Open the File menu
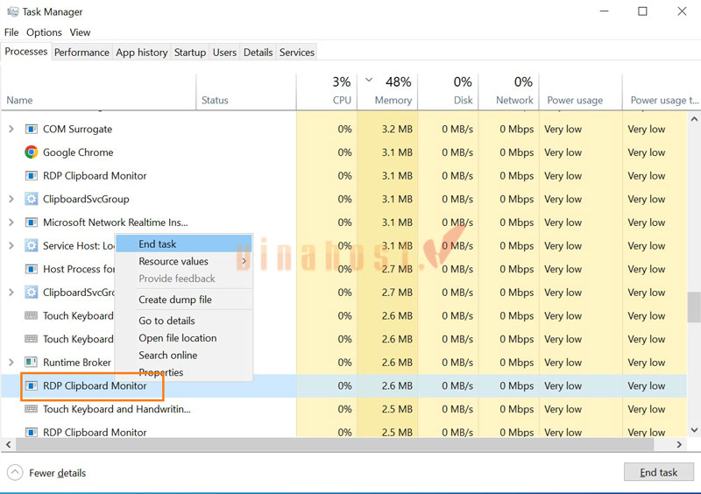Screen dimensions: 701x494 click(11, 32)
